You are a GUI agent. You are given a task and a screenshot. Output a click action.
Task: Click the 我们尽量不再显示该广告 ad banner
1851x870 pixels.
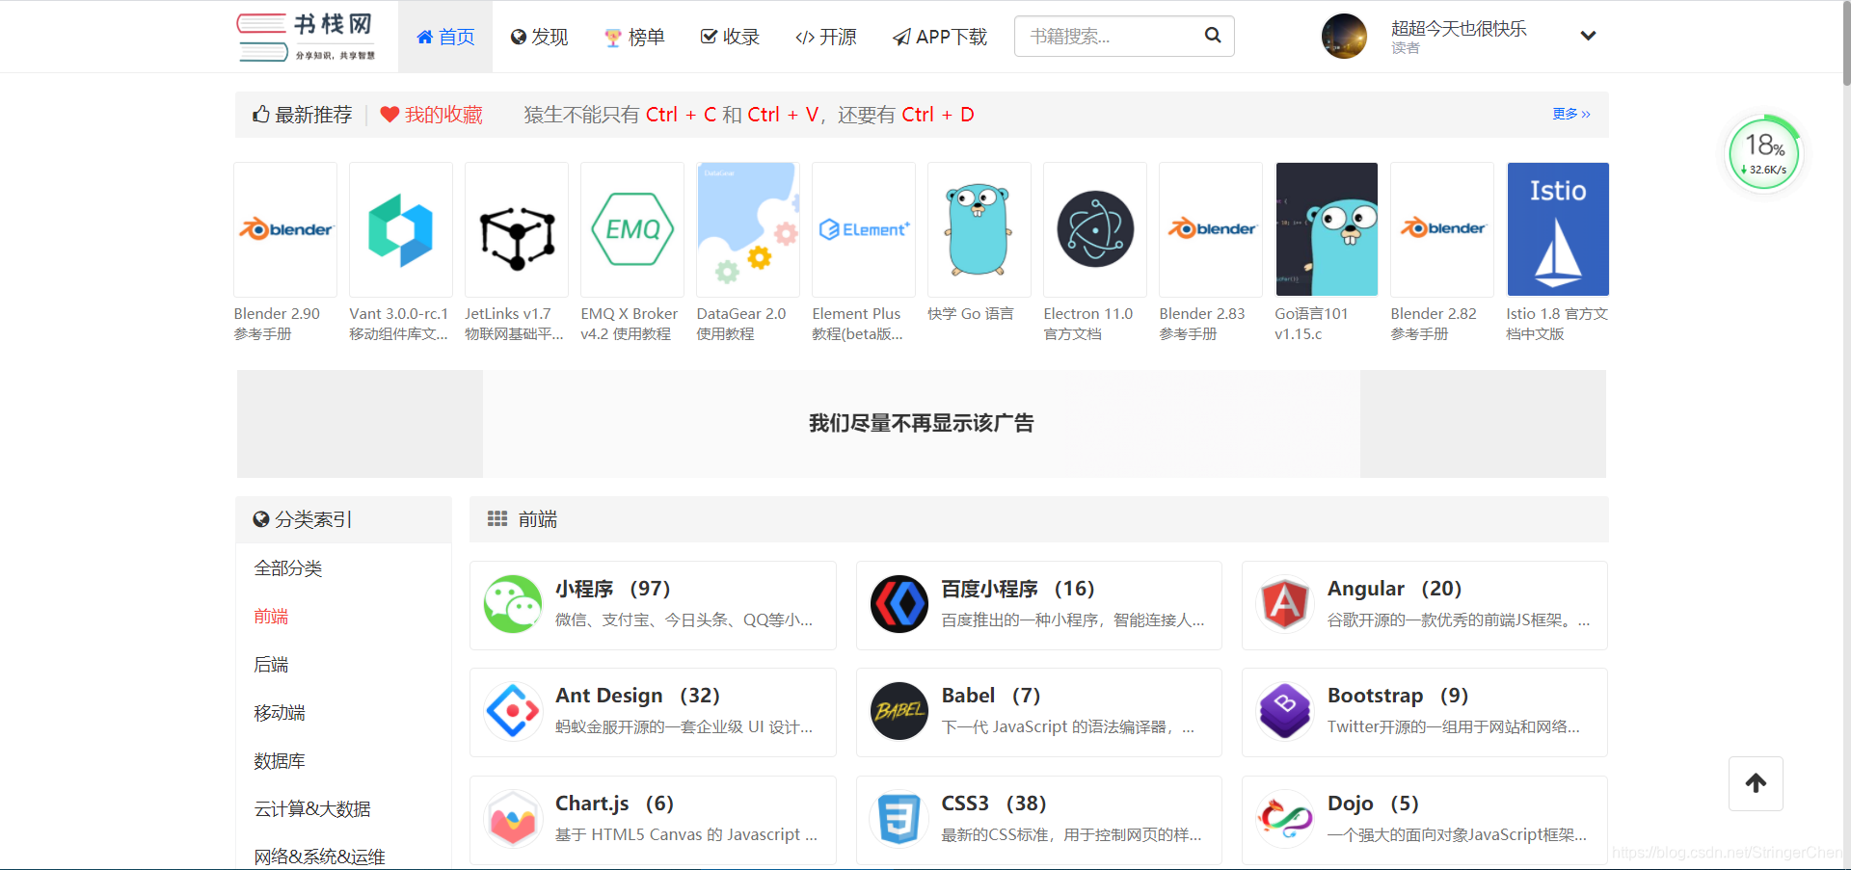click(922, 424)
